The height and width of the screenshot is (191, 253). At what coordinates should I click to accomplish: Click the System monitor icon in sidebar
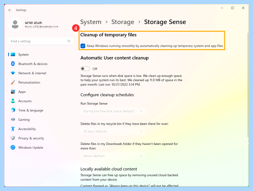(x=13, y=55)
